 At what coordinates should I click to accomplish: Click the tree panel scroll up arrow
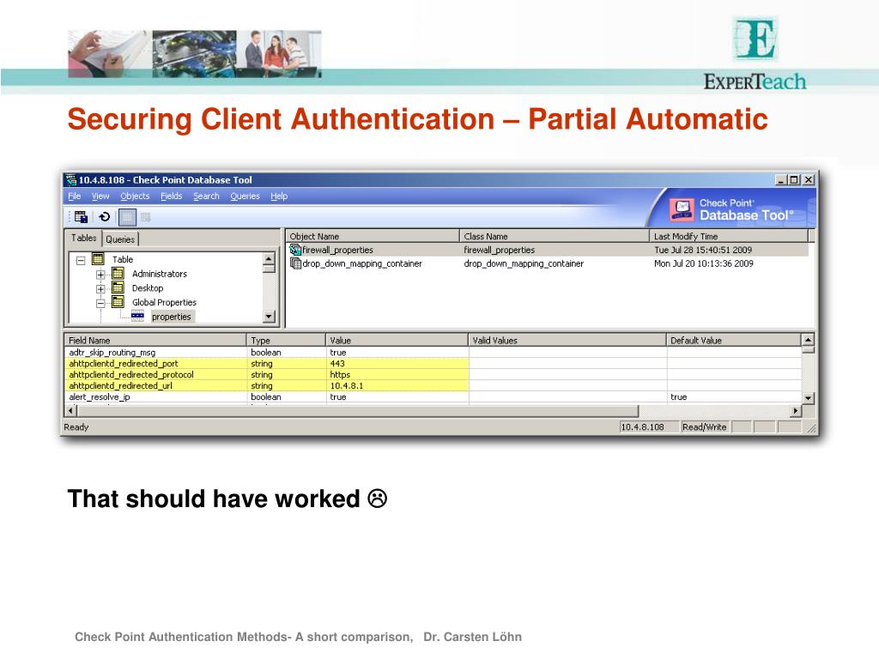(269, 259)
